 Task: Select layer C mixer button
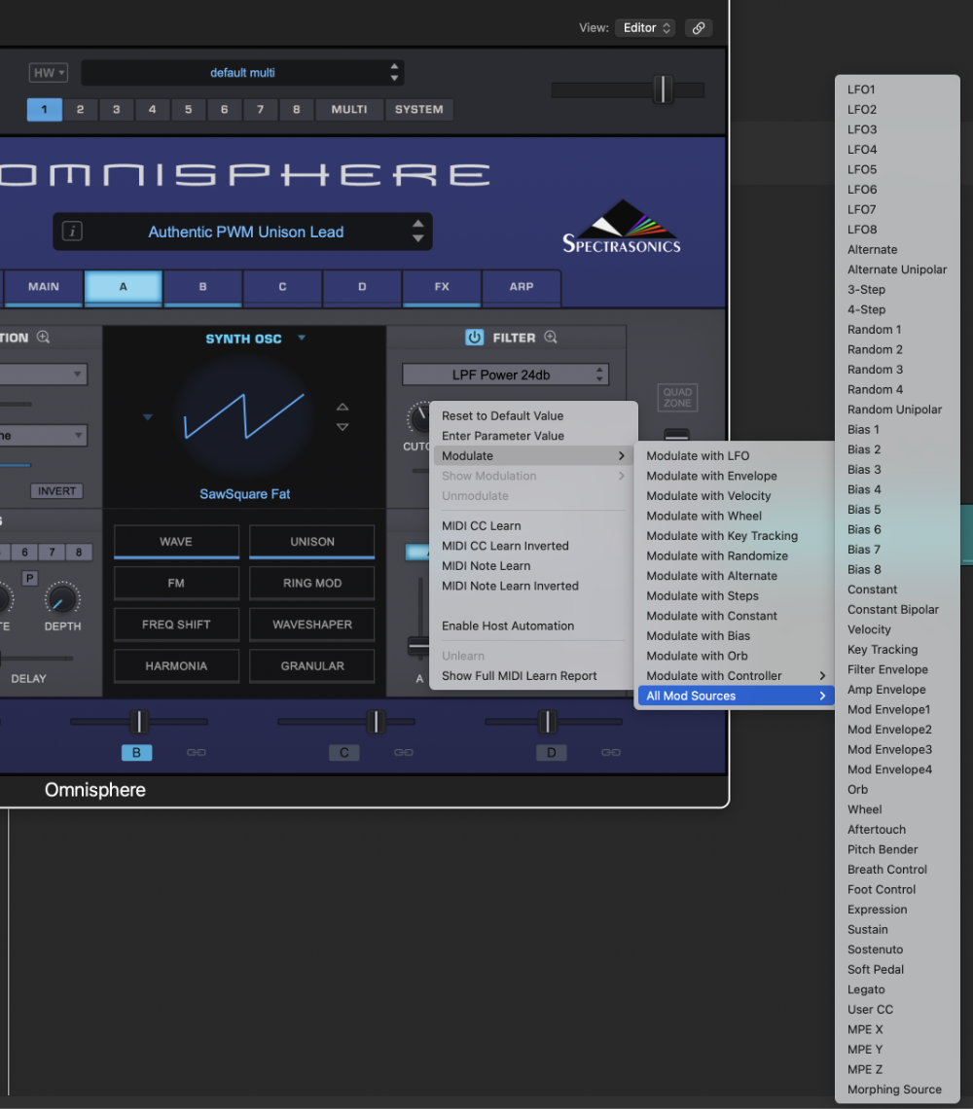(x=343, y=753)
